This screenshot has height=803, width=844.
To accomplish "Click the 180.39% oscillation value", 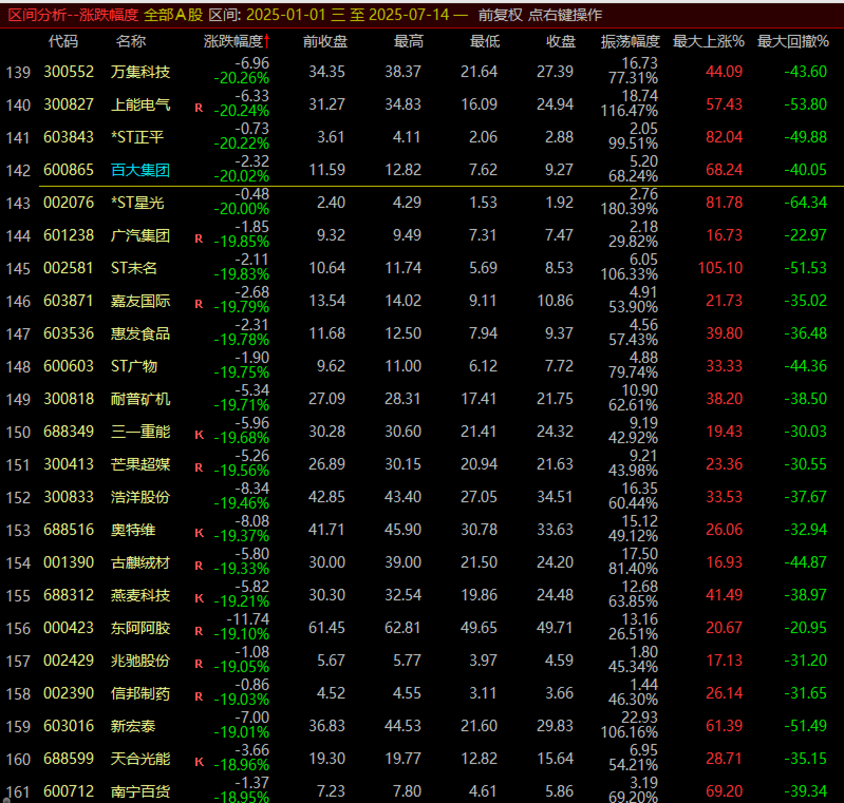I will pos(629,209).
